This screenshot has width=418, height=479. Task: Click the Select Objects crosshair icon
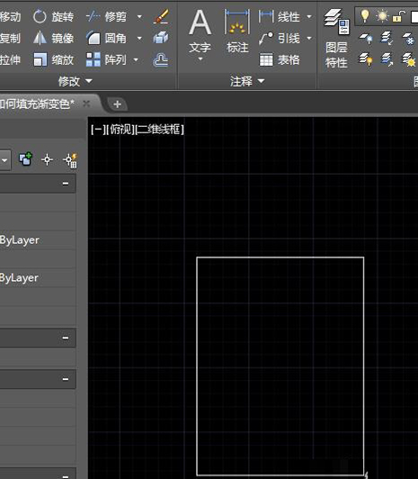(x=47, y=159)
